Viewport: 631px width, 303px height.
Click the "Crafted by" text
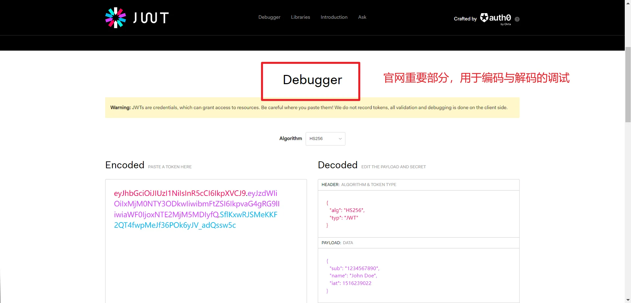click(x=465, y=19)
